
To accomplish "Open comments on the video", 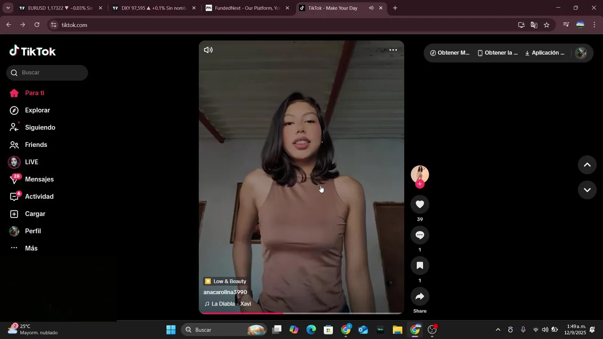I will [420, 235].
